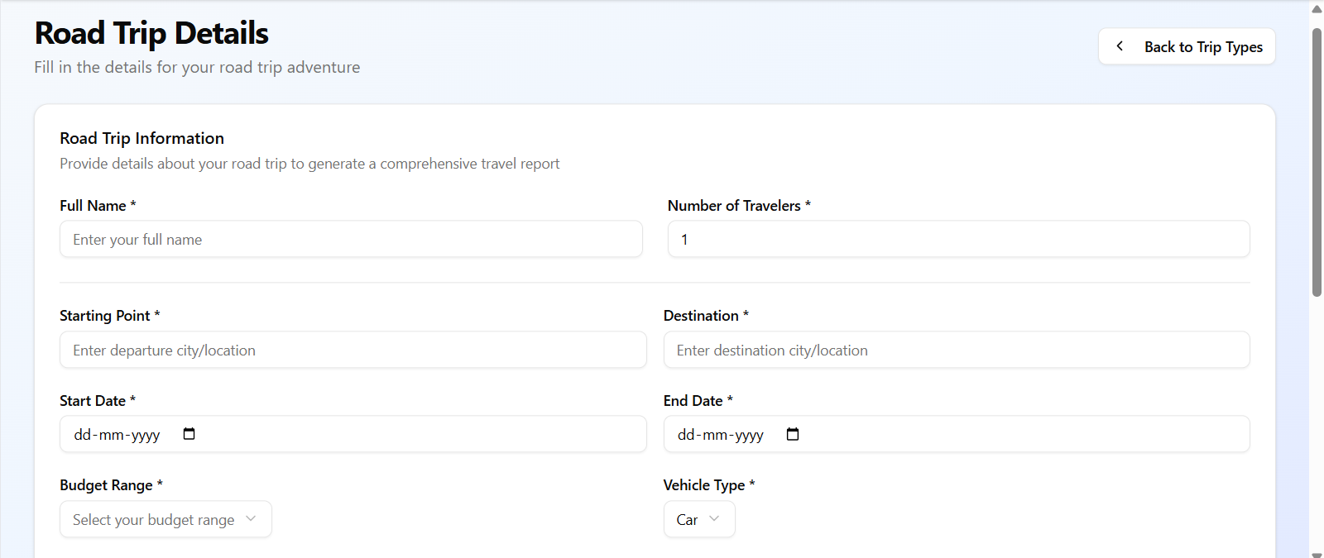Open the Vehicle Type dropdown showing Car
This screenshot has width=1324, height=558.
click(x=698, y=519)
